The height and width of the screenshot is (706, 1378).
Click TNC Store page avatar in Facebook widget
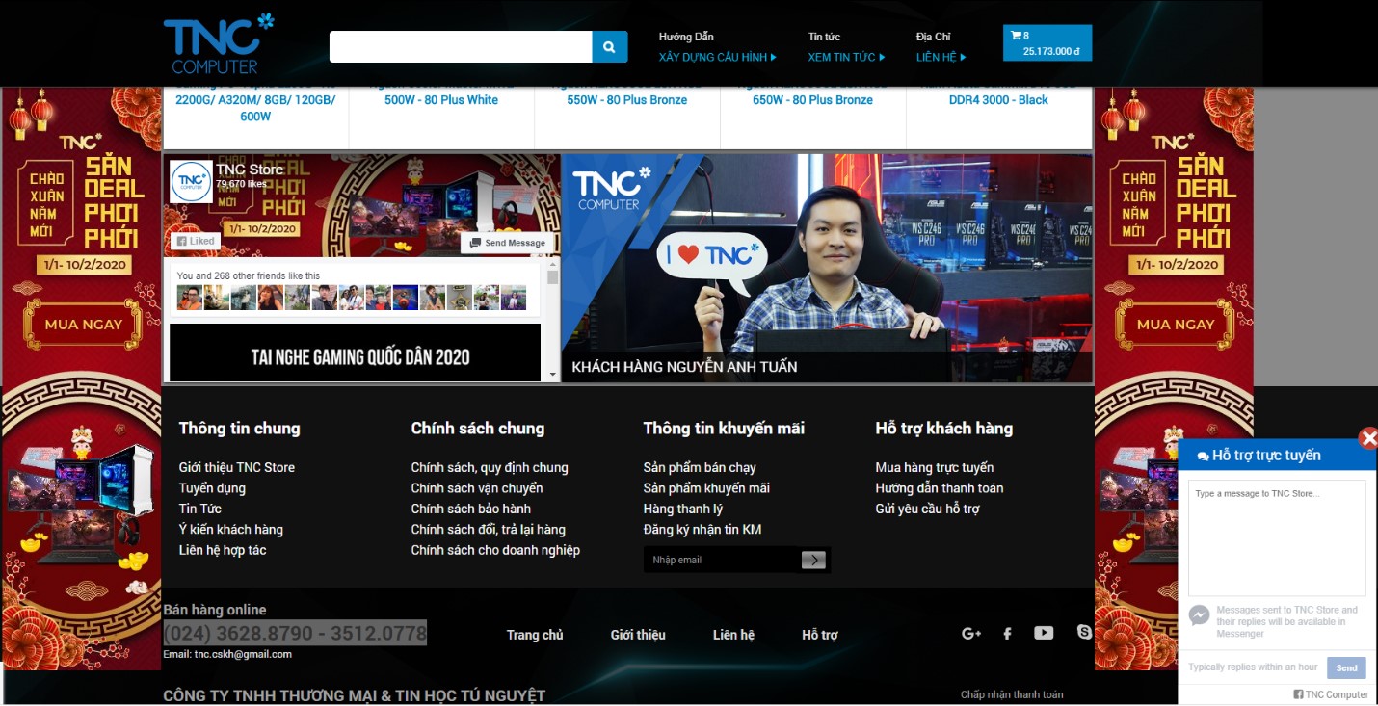pyautogui.click(x=191, y=181)
